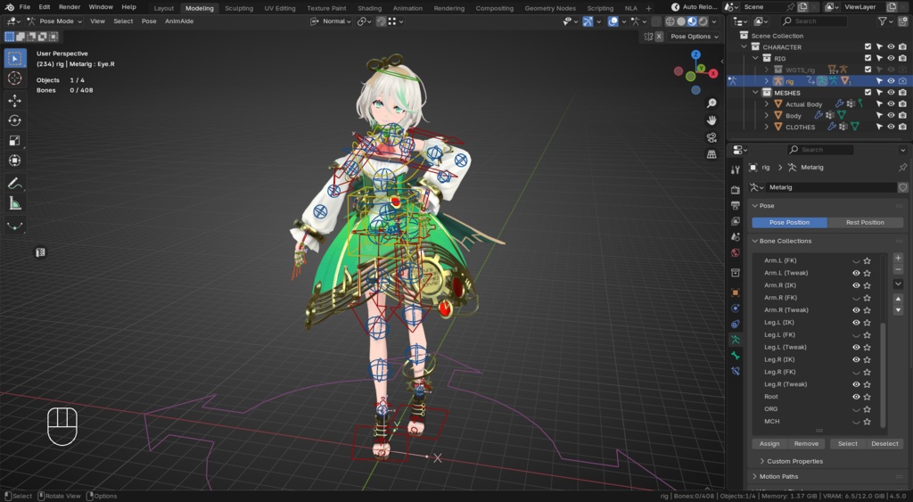
Task: Add a new bone collection with plus
Action: 898,258
